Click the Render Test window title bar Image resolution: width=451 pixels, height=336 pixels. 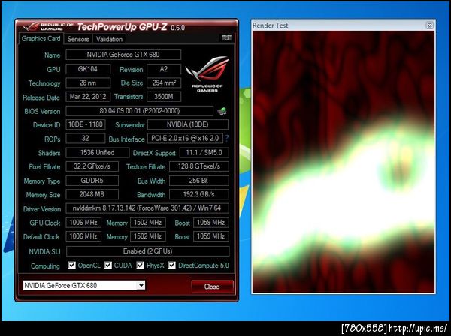pyautogui.click(x=344, y=25)
